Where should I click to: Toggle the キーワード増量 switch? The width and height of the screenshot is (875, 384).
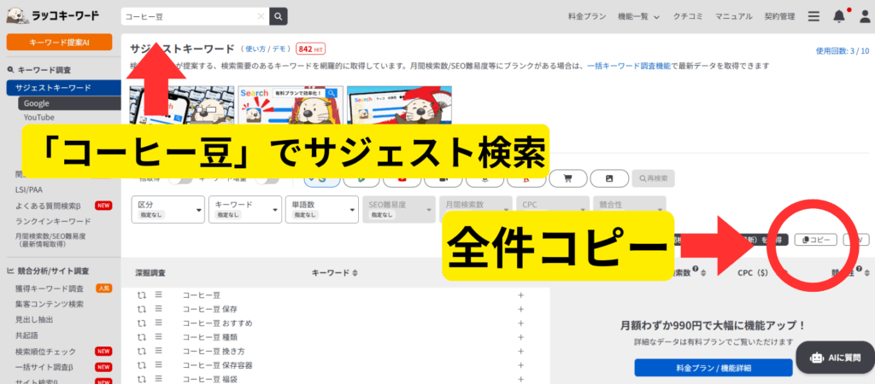tap(267, 179)
